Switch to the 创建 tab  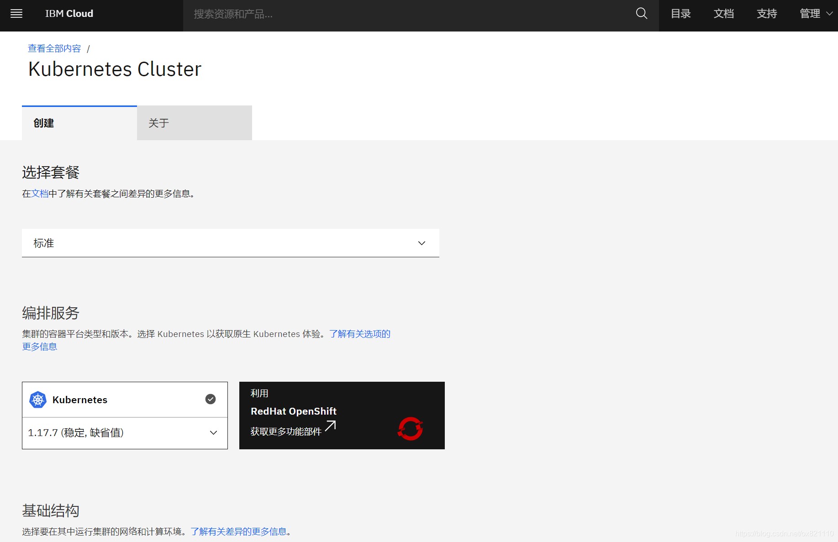[x=79, y=123]
